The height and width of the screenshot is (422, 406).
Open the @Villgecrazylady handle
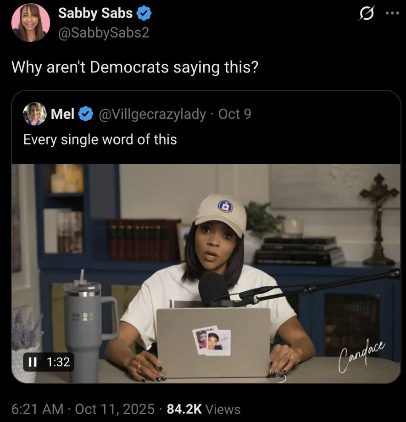click(x=152, y=114)
